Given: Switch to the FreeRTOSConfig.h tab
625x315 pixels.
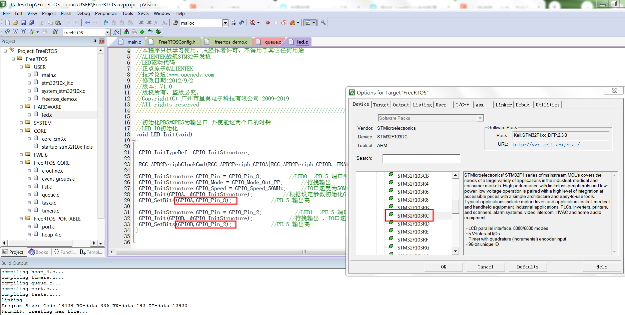Looking at the screenshot, I should [x=173, y=42].
